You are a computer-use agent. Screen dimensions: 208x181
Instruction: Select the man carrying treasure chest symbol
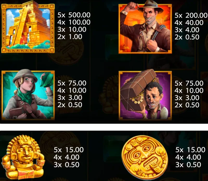pos(145,95)
